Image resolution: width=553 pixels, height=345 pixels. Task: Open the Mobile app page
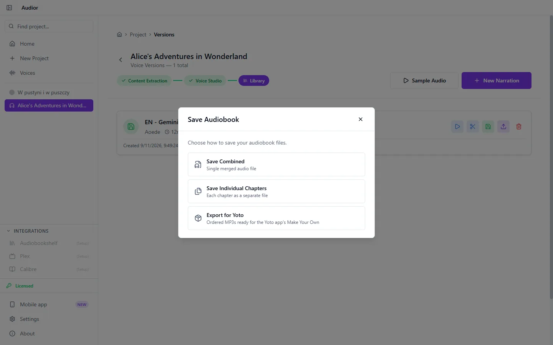pos(49,304)
